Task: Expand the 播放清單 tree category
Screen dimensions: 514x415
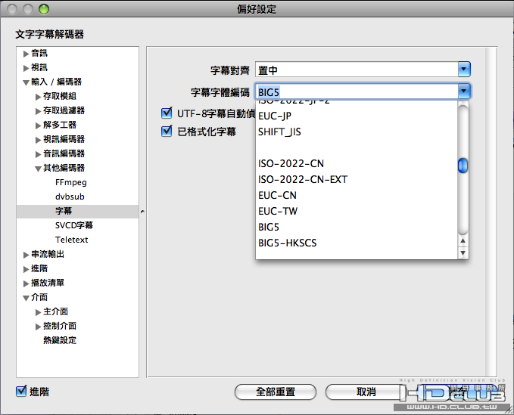Action: (26, 283)
